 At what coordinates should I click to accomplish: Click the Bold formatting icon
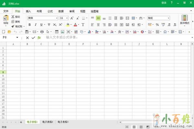[x=30, y=25]
